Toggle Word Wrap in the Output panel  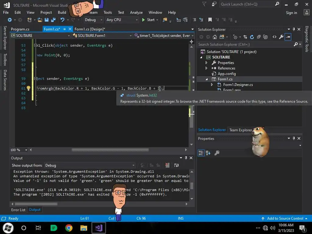[x=176, y=165]
